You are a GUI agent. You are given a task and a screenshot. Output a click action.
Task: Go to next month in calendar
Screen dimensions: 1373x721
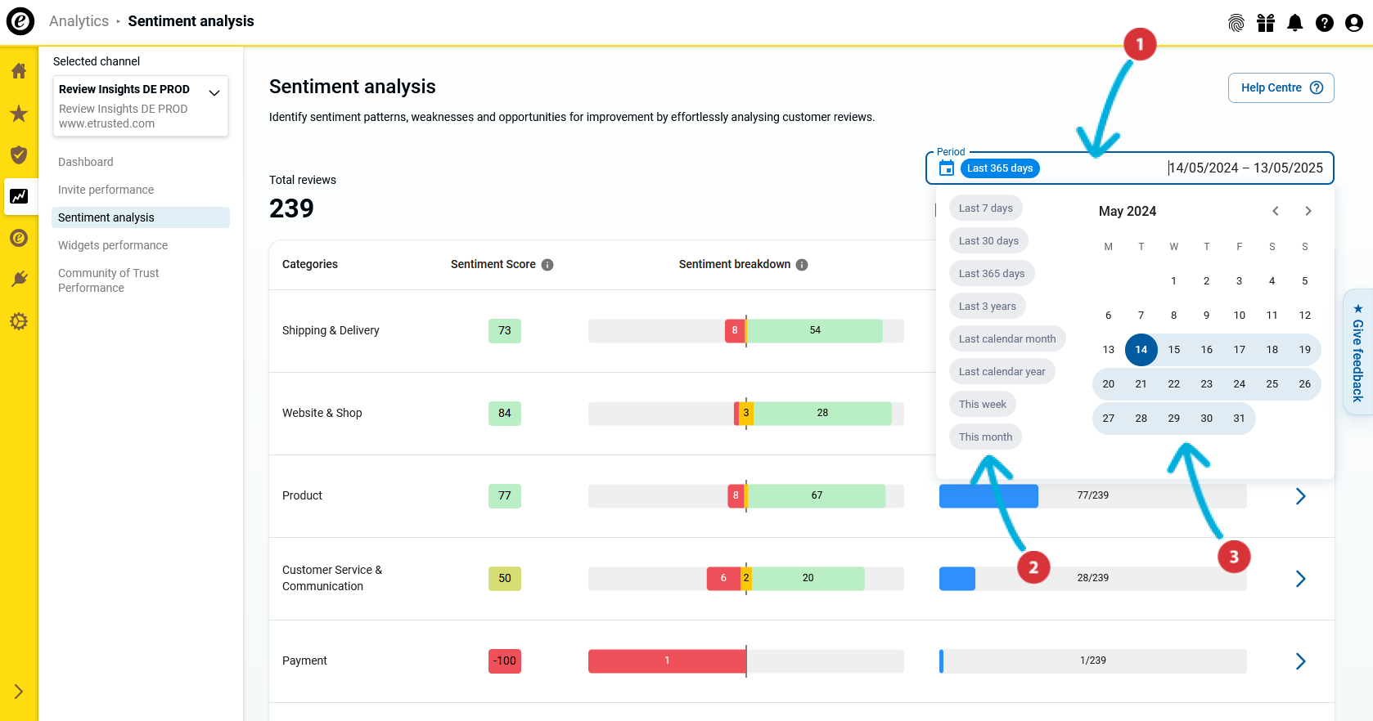point(1308,211)
